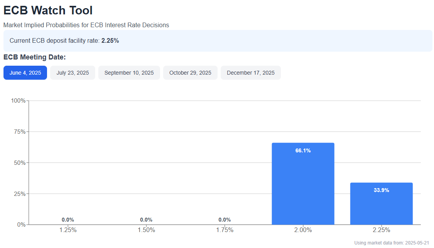Click the 0.0% label above 1.75%
Screen dimensions: 434x248
225,220
